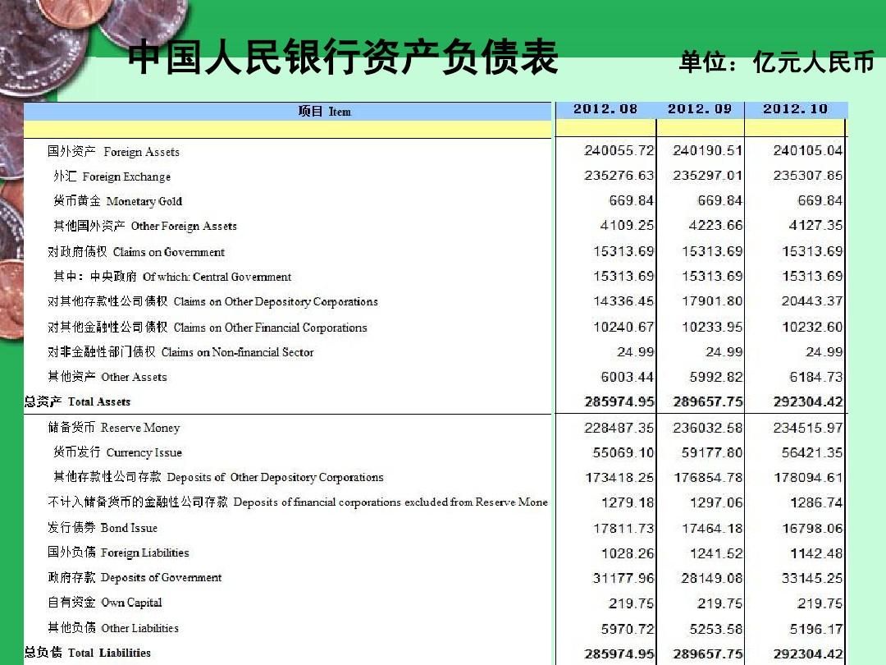Select Foreign Liabilities value 1241.52

[x=715, y=553]
